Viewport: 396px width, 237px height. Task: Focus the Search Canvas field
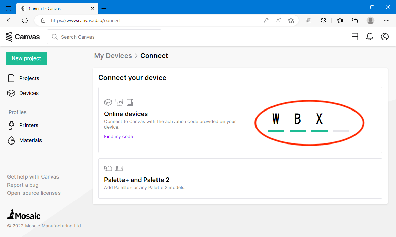104,37
